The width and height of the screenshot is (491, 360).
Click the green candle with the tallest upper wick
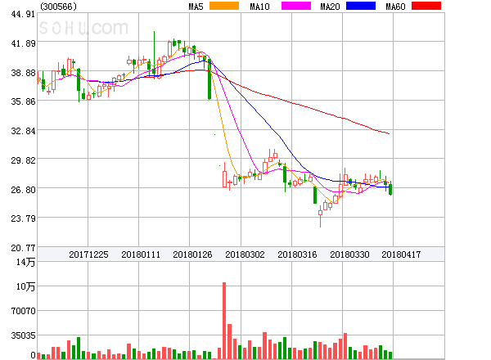pyautogui.click(x=154, y=53)
